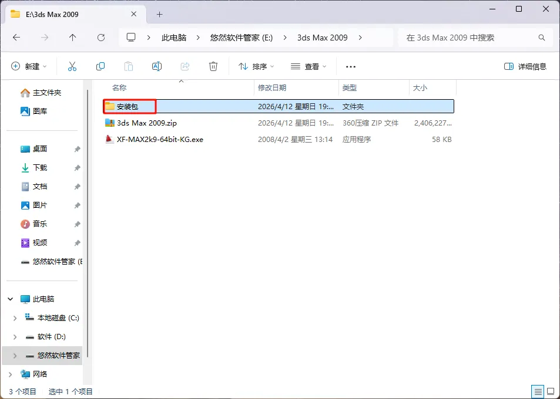
Task: Open 视频 in quick access
Action: (33, 243)
